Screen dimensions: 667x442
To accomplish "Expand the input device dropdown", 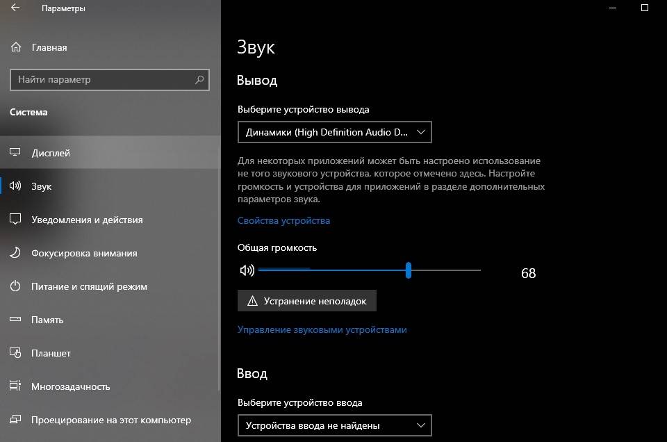I will [334, 425].
